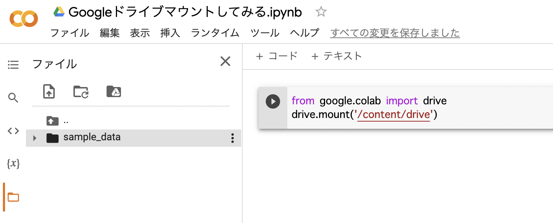Add a new code cell
The image size is (553, 223).
click(x=276, y=56)
